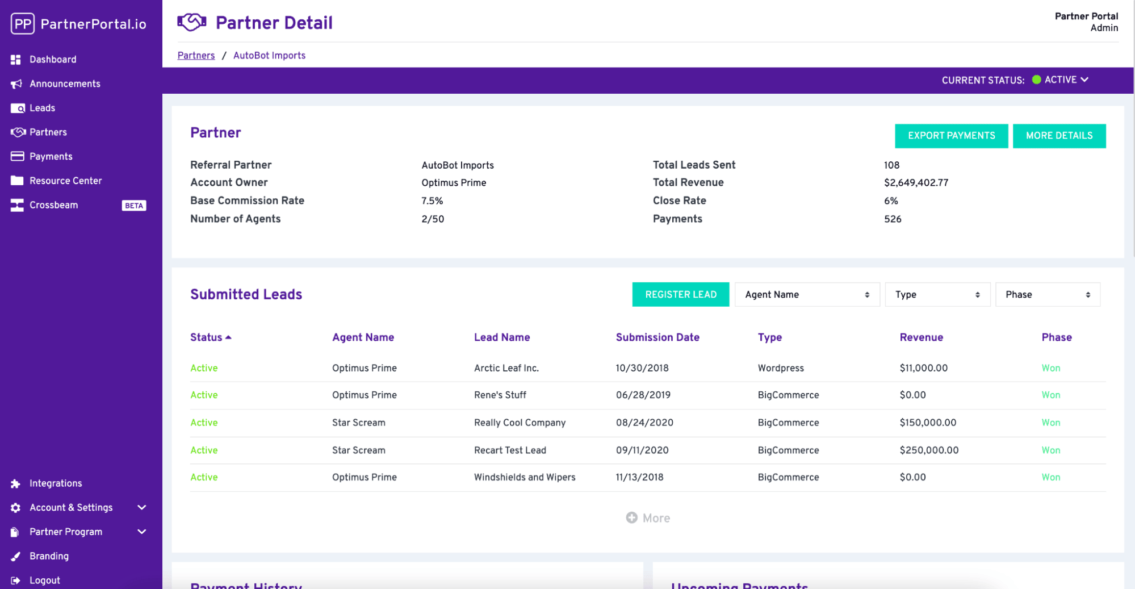Click More to load additional leads
This screenshot has height=589, width=1135.
point(648,517)
